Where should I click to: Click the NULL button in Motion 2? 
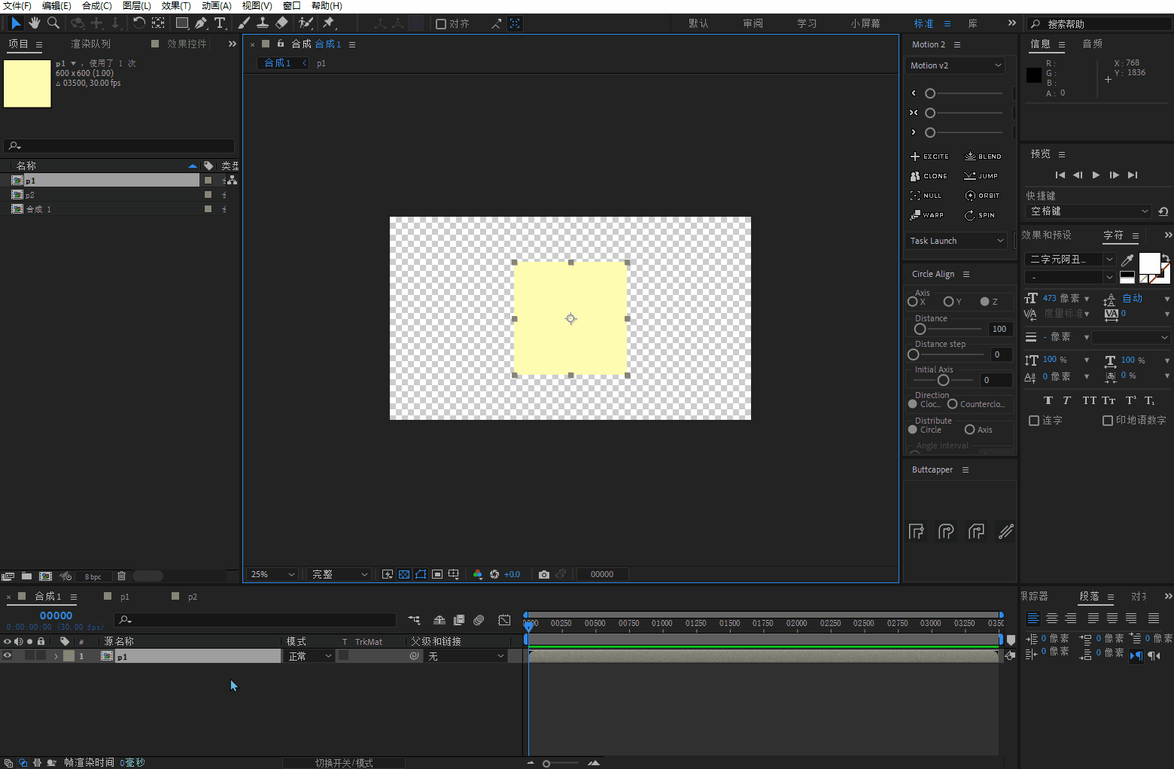pos(926,196)
